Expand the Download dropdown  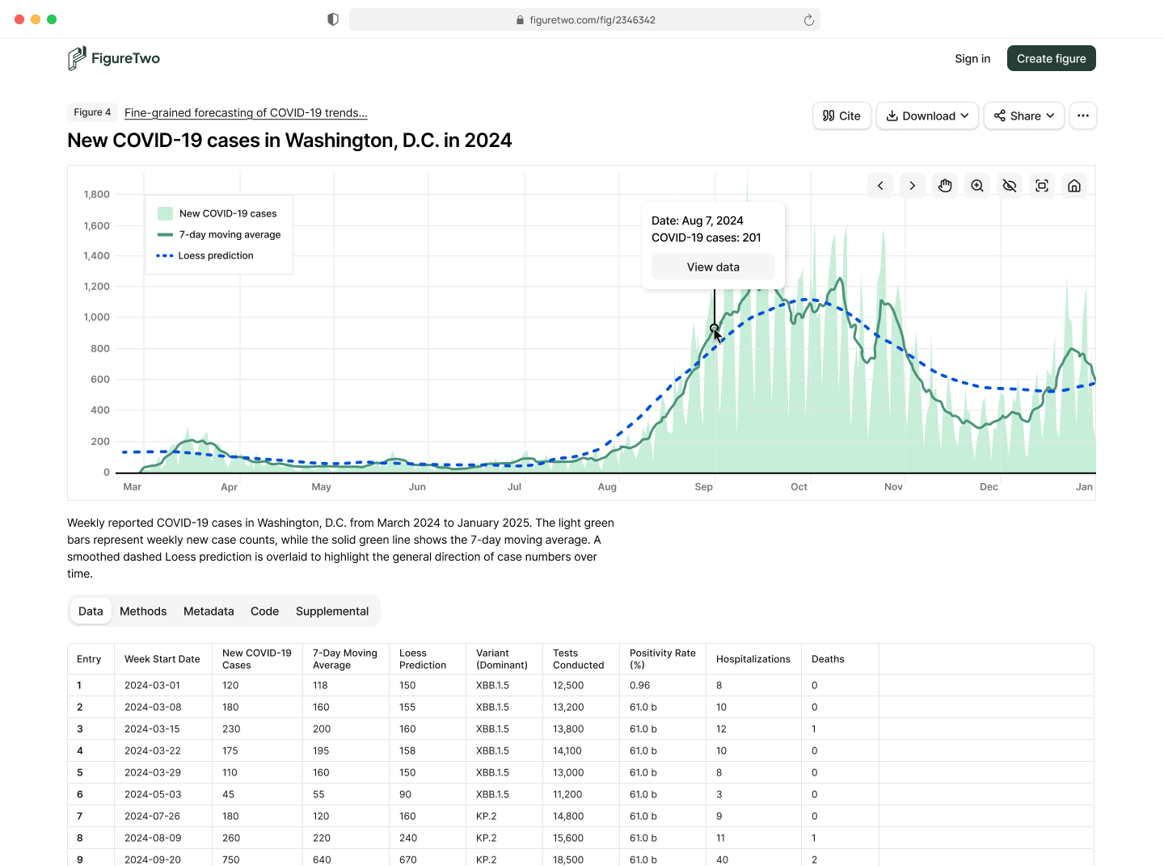[x=927, y=116]
